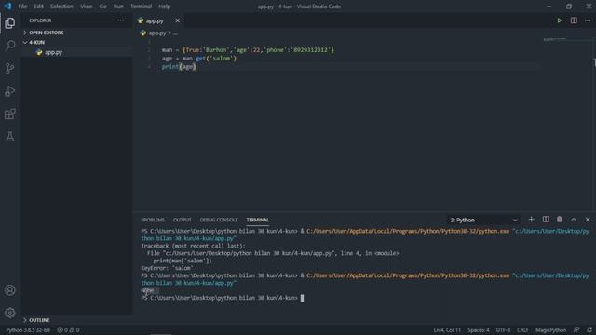Image resolution: width=596 pixels, height=335 pixels.
Task: Open the Help menu
Action: point(164,7)
